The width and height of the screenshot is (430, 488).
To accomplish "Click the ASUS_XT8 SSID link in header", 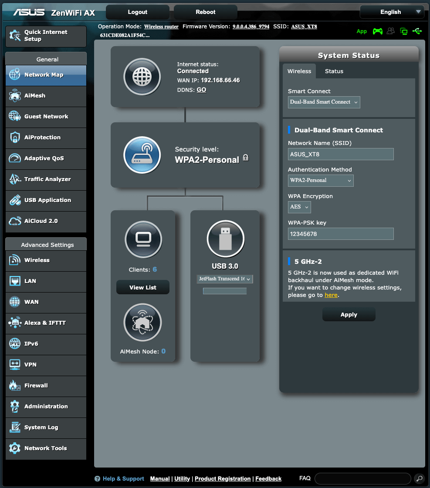I will (304, 27).
